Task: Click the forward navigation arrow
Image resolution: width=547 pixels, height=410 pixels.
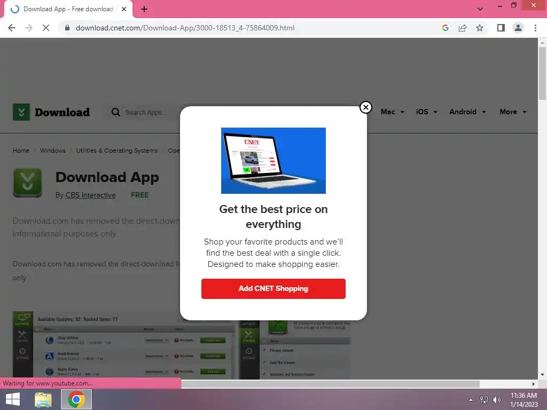Action: point(29,28)
